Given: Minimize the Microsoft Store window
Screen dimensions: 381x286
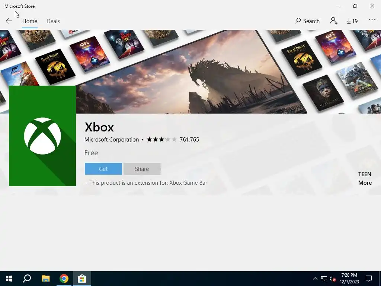Looking at the screenshot, I should 338,6.
